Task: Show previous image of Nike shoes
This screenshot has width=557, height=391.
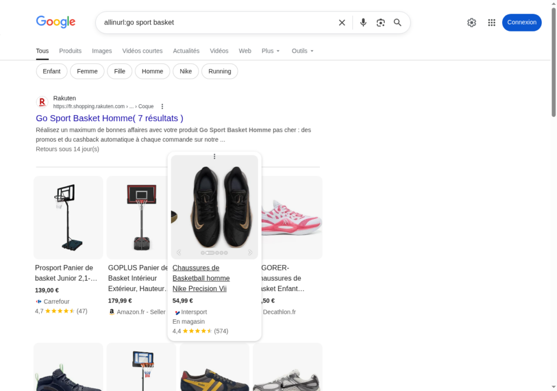Action: tap(179, 253)
